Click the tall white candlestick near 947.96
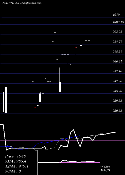 tap(60, 87)
